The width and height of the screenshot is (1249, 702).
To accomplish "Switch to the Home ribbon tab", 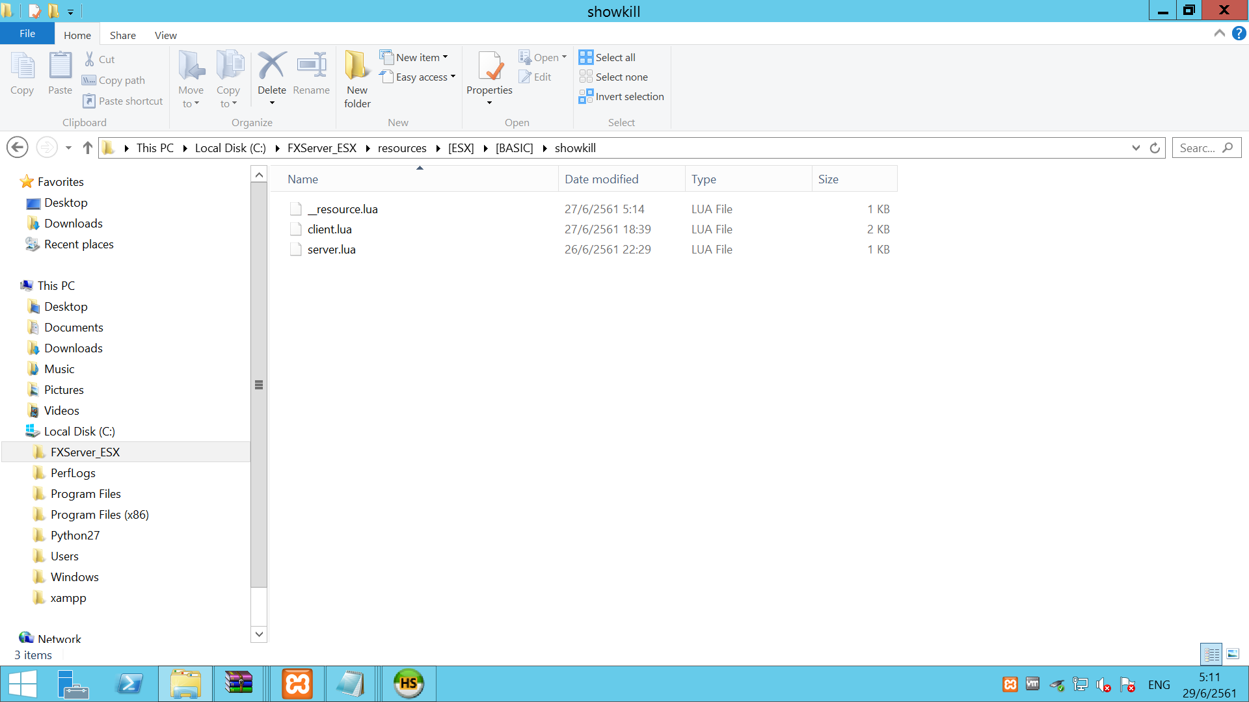I will (x=77, y=35).
